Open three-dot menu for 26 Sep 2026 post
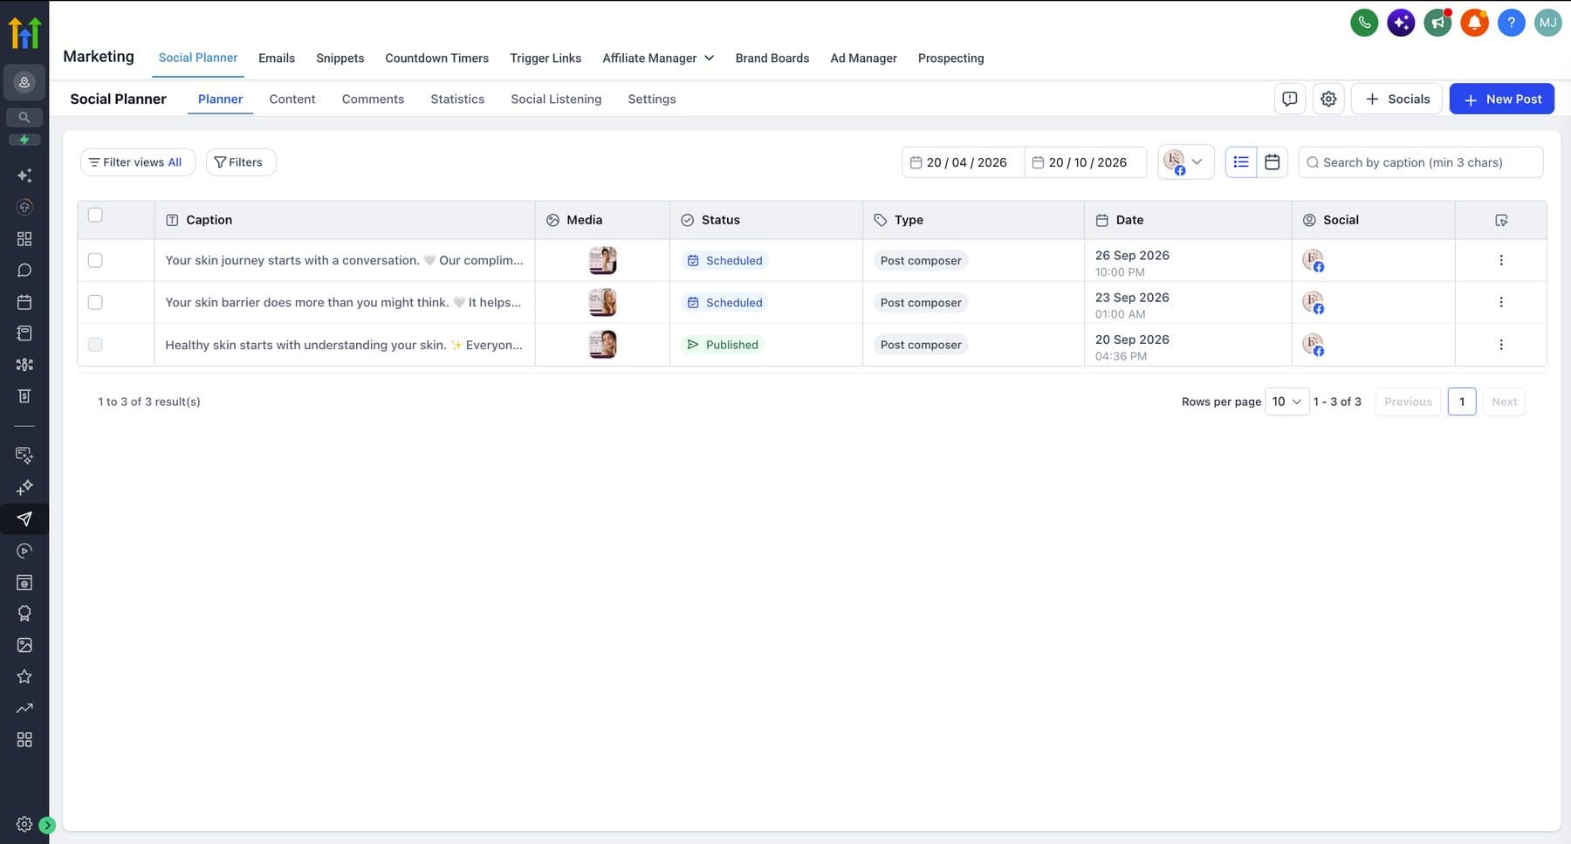The width and height of the screenshot is (1571, 844). point(1500,260)
